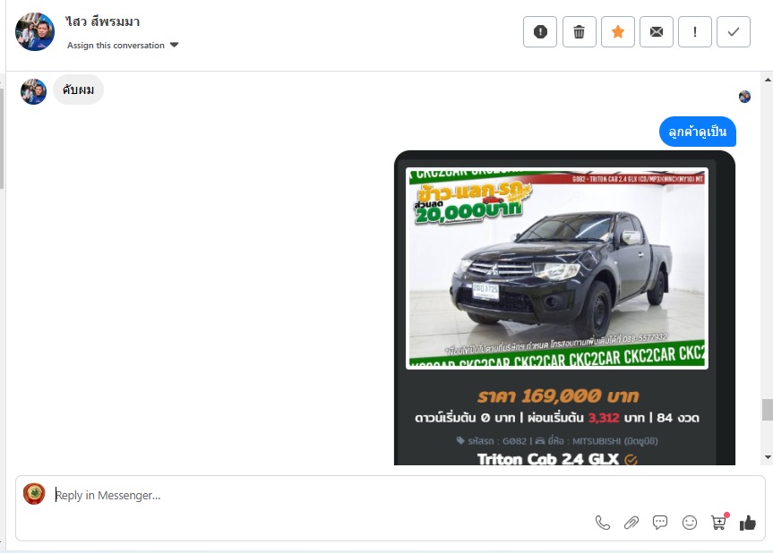Click the blue ลูกค้าดูเป็น message bubble

coord(698,132)
